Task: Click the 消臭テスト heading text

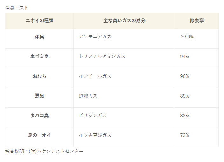Action: tap(17, 8)
